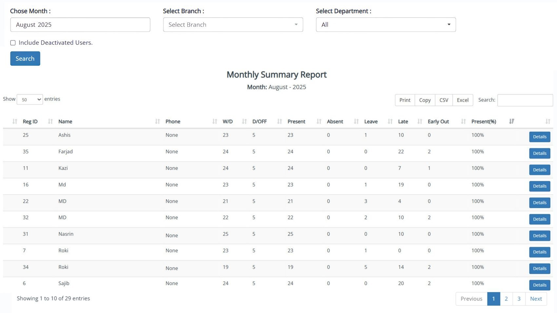Image resolution: width=557 pixels, height=313 pixels.
Task: Click the blue Search button
Action: point(25,59)
